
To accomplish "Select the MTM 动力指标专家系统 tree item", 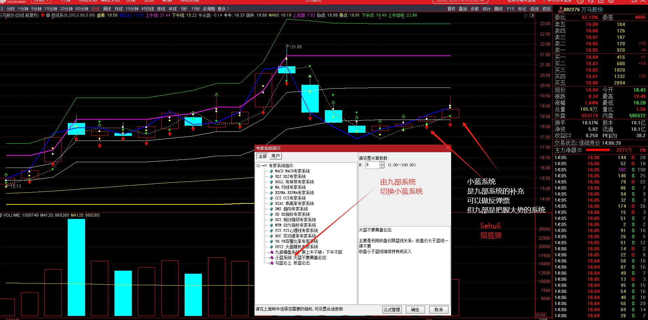I will (x=295, y=225).
